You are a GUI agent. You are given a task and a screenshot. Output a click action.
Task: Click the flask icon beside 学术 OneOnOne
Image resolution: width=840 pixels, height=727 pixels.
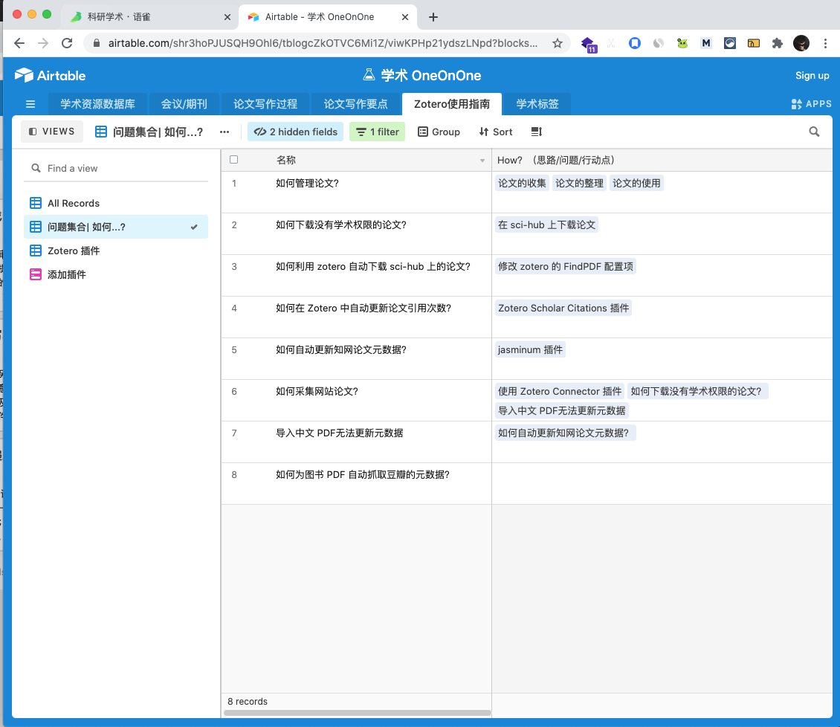369,75
